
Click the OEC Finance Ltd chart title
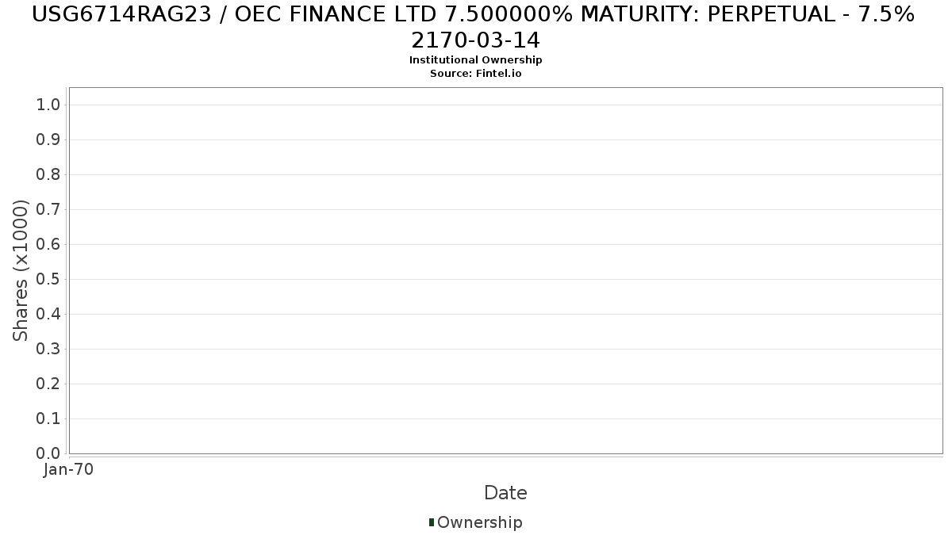click(x=475, y=26)
